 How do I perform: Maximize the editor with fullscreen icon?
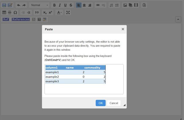click(x=68, y=12)
